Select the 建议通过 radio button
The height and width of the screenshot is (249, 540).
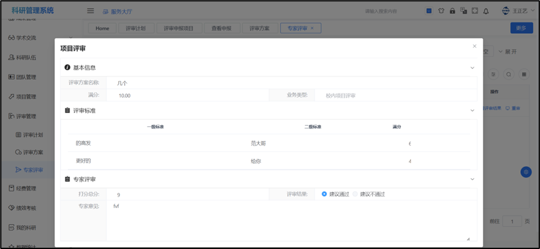click(324, 194)
